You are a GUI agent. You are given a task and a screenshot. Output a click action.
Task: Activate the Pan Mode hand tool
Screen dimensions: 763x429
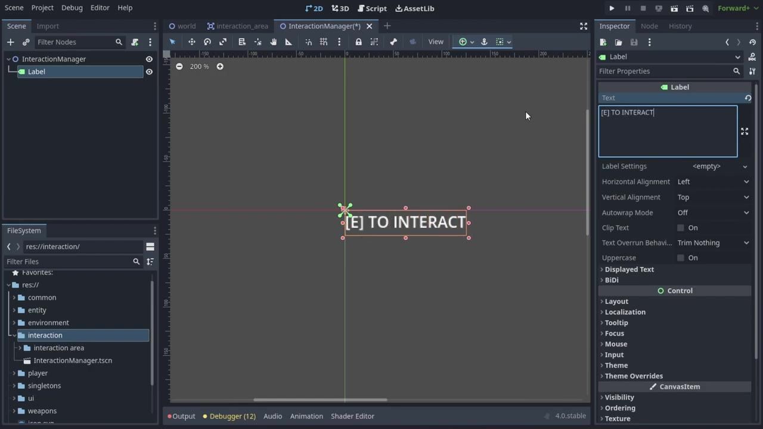tap(274, 42)
